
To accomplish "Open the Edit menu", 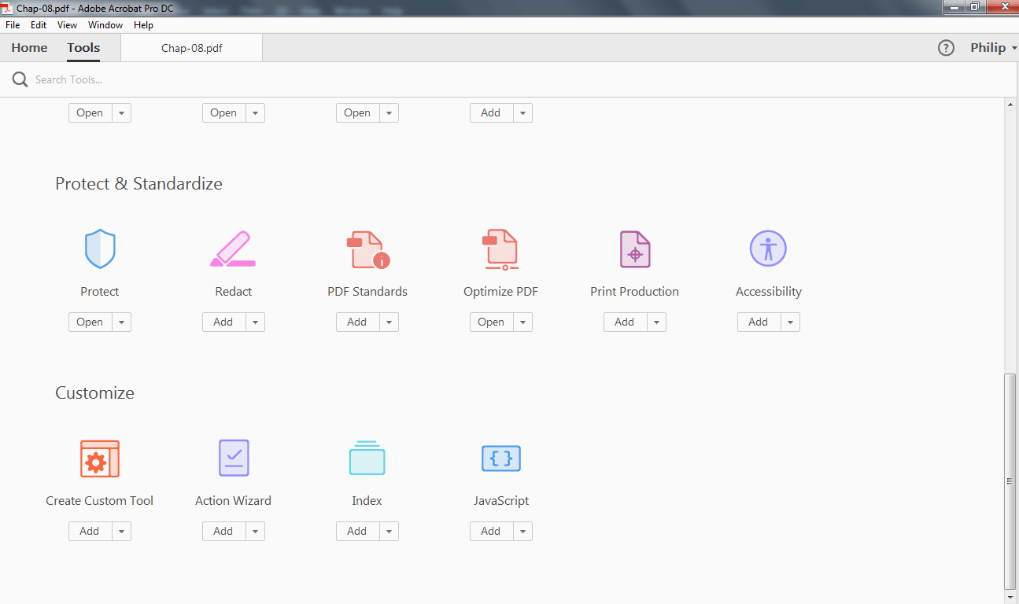I will [39, 25].
